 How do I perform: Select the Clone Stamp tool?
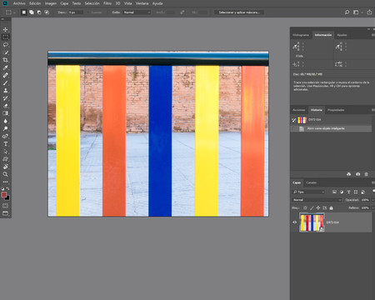pos(5,91)
